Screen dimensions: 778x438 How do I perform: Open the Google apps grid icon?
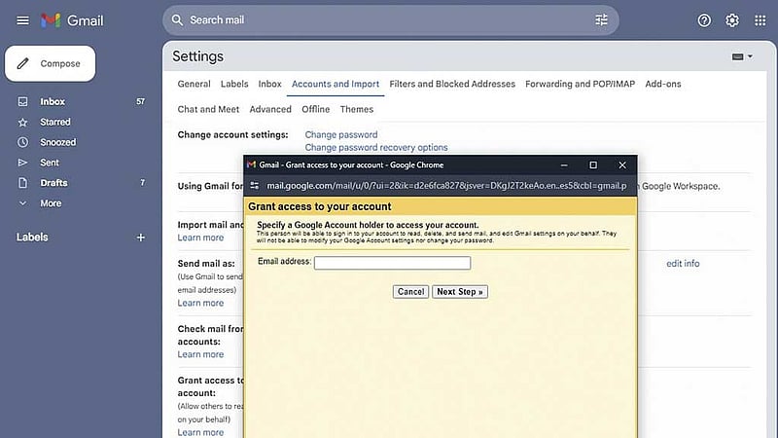tap(760, 20)
